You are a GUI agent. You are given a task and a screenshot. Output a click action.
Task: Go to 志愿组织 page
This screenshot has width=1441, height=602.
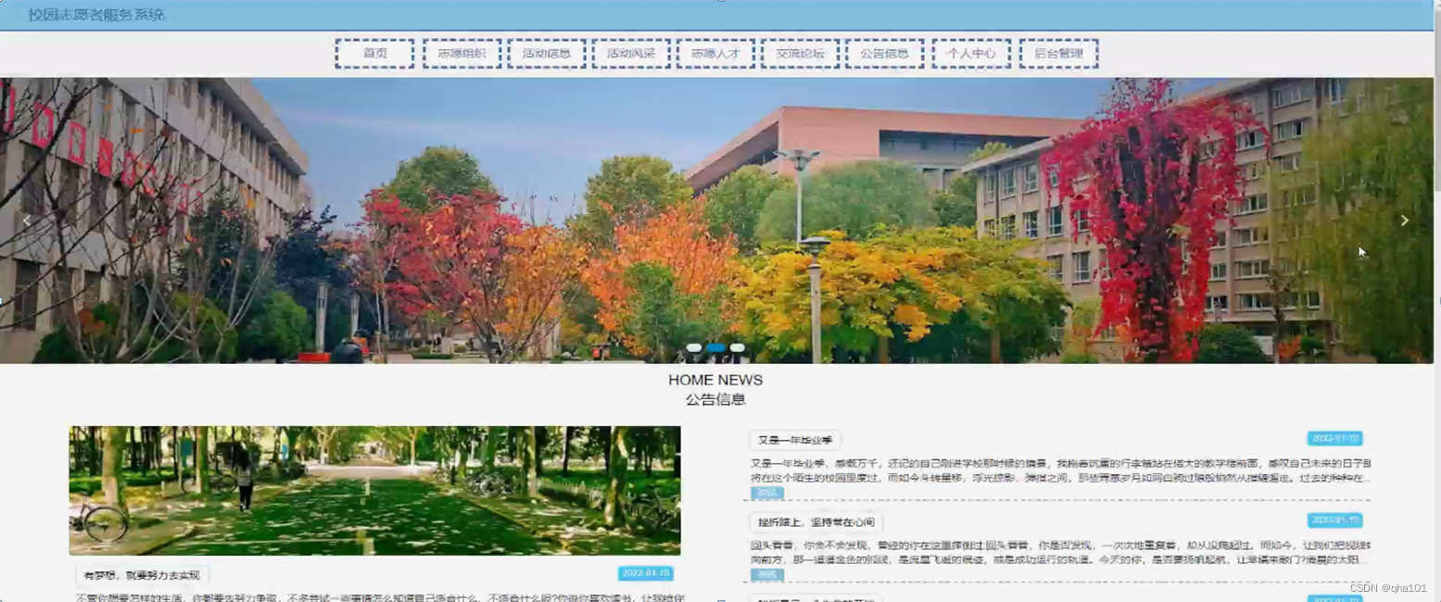(x=461, y=54)
